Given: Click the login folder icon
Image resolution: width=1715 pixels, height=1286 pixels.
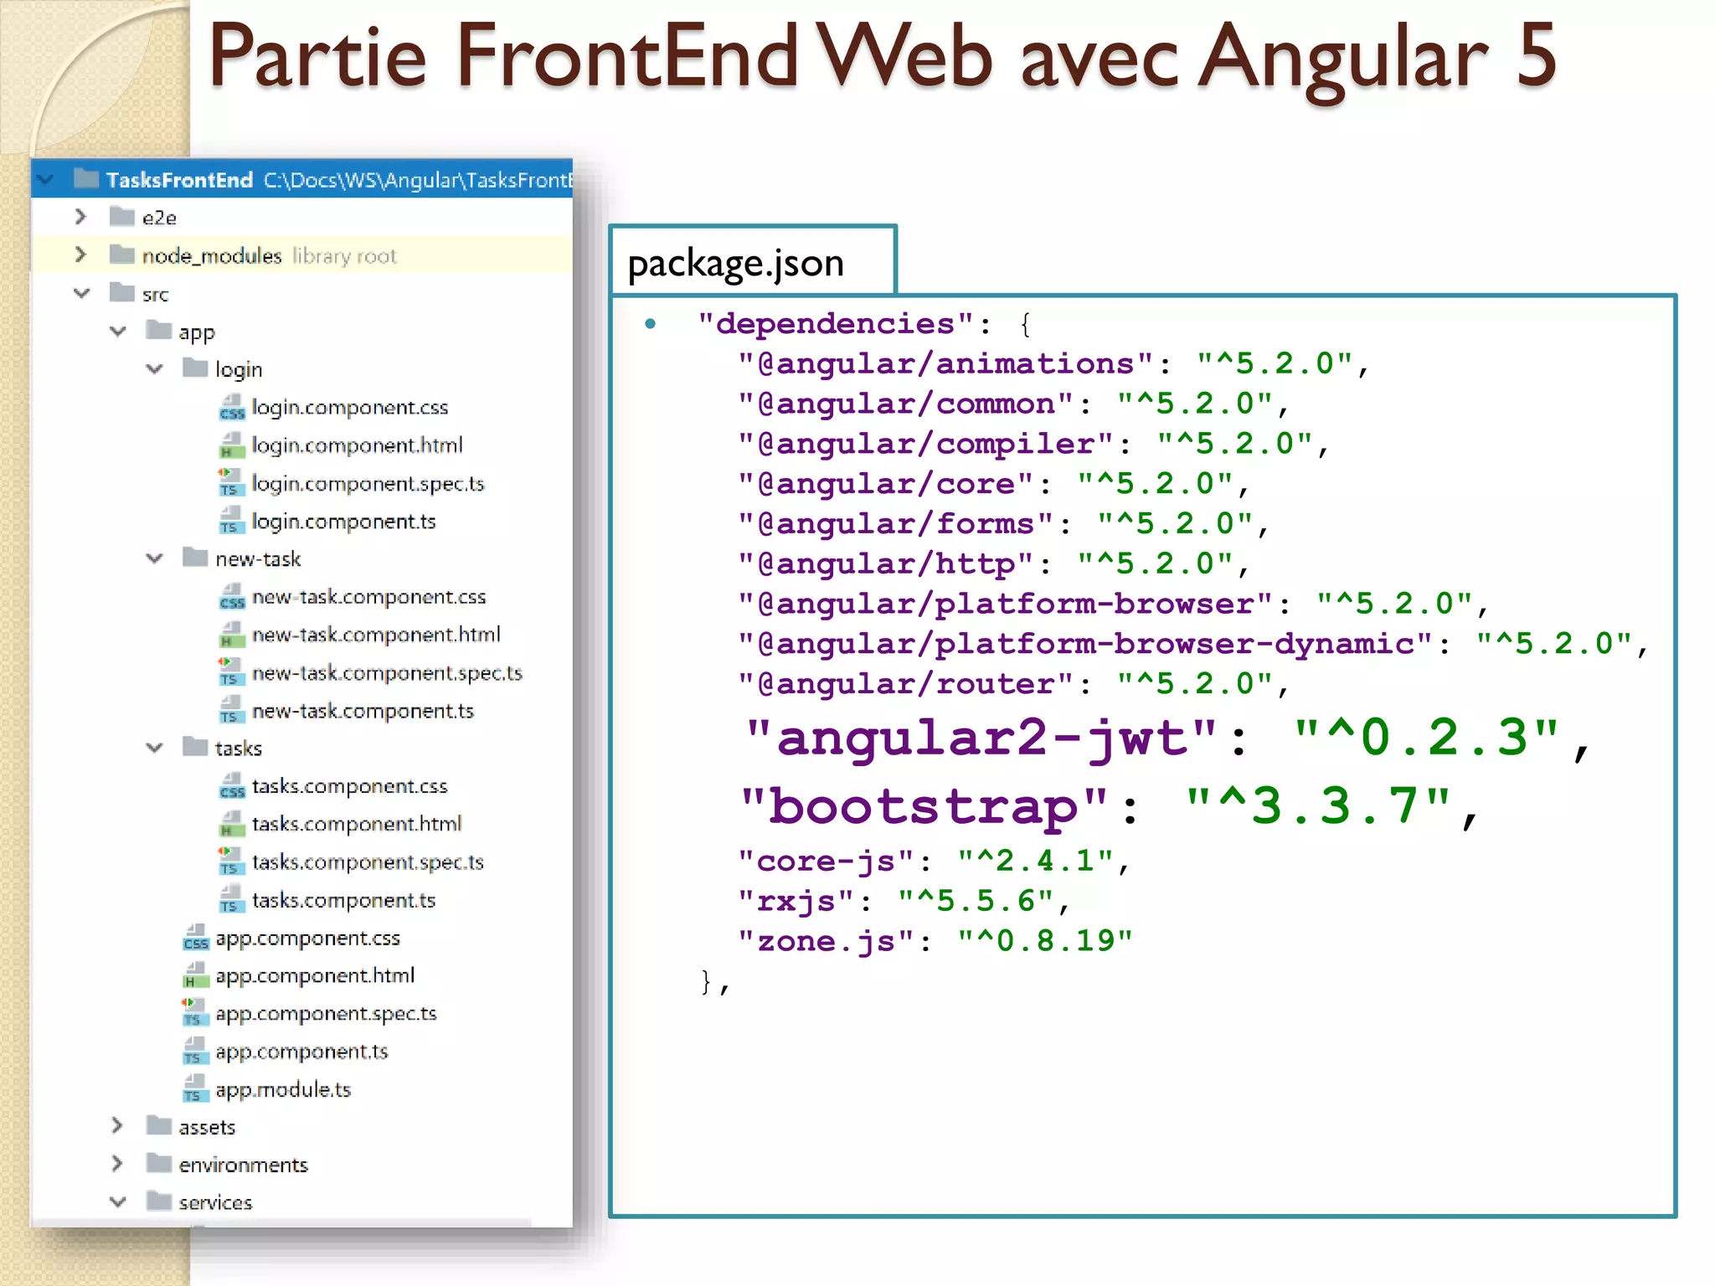Looking at the screenshot, I should click(x=196, y=368).
